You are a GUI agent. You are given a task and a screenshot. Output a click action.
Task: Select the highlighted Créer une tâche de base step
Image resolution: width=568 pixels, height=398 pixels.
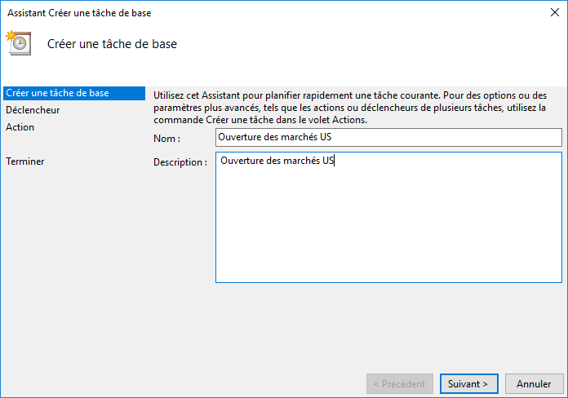coord(57,93)
